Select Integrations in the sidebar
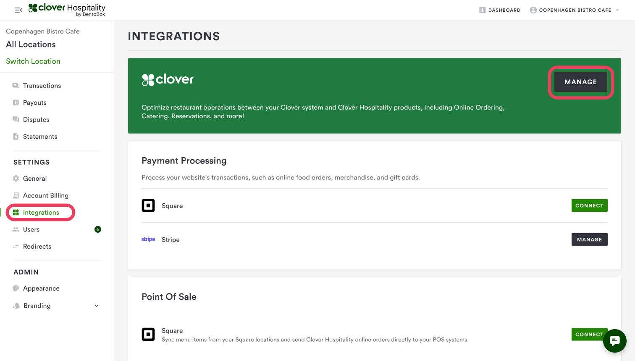The height and width of the screenshot is (361, 635). point(41,213)
